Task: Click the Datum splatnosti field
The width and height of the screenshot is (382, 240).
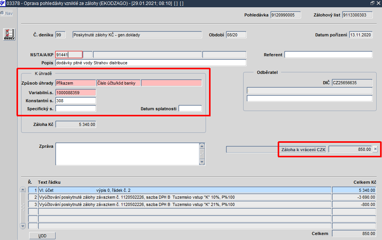Action: (190, 108)
